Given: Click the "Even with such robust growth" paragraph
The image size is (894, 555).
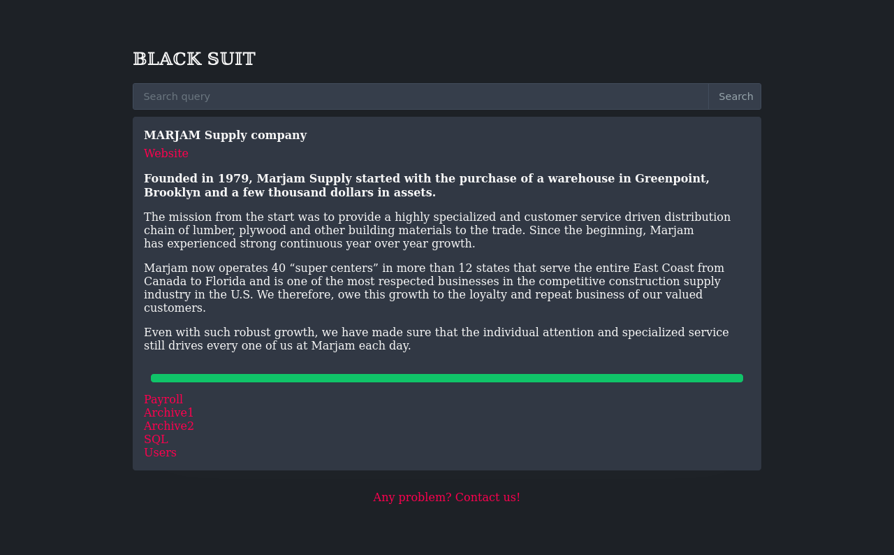Looking at the screenshot, I should [436, 339].
